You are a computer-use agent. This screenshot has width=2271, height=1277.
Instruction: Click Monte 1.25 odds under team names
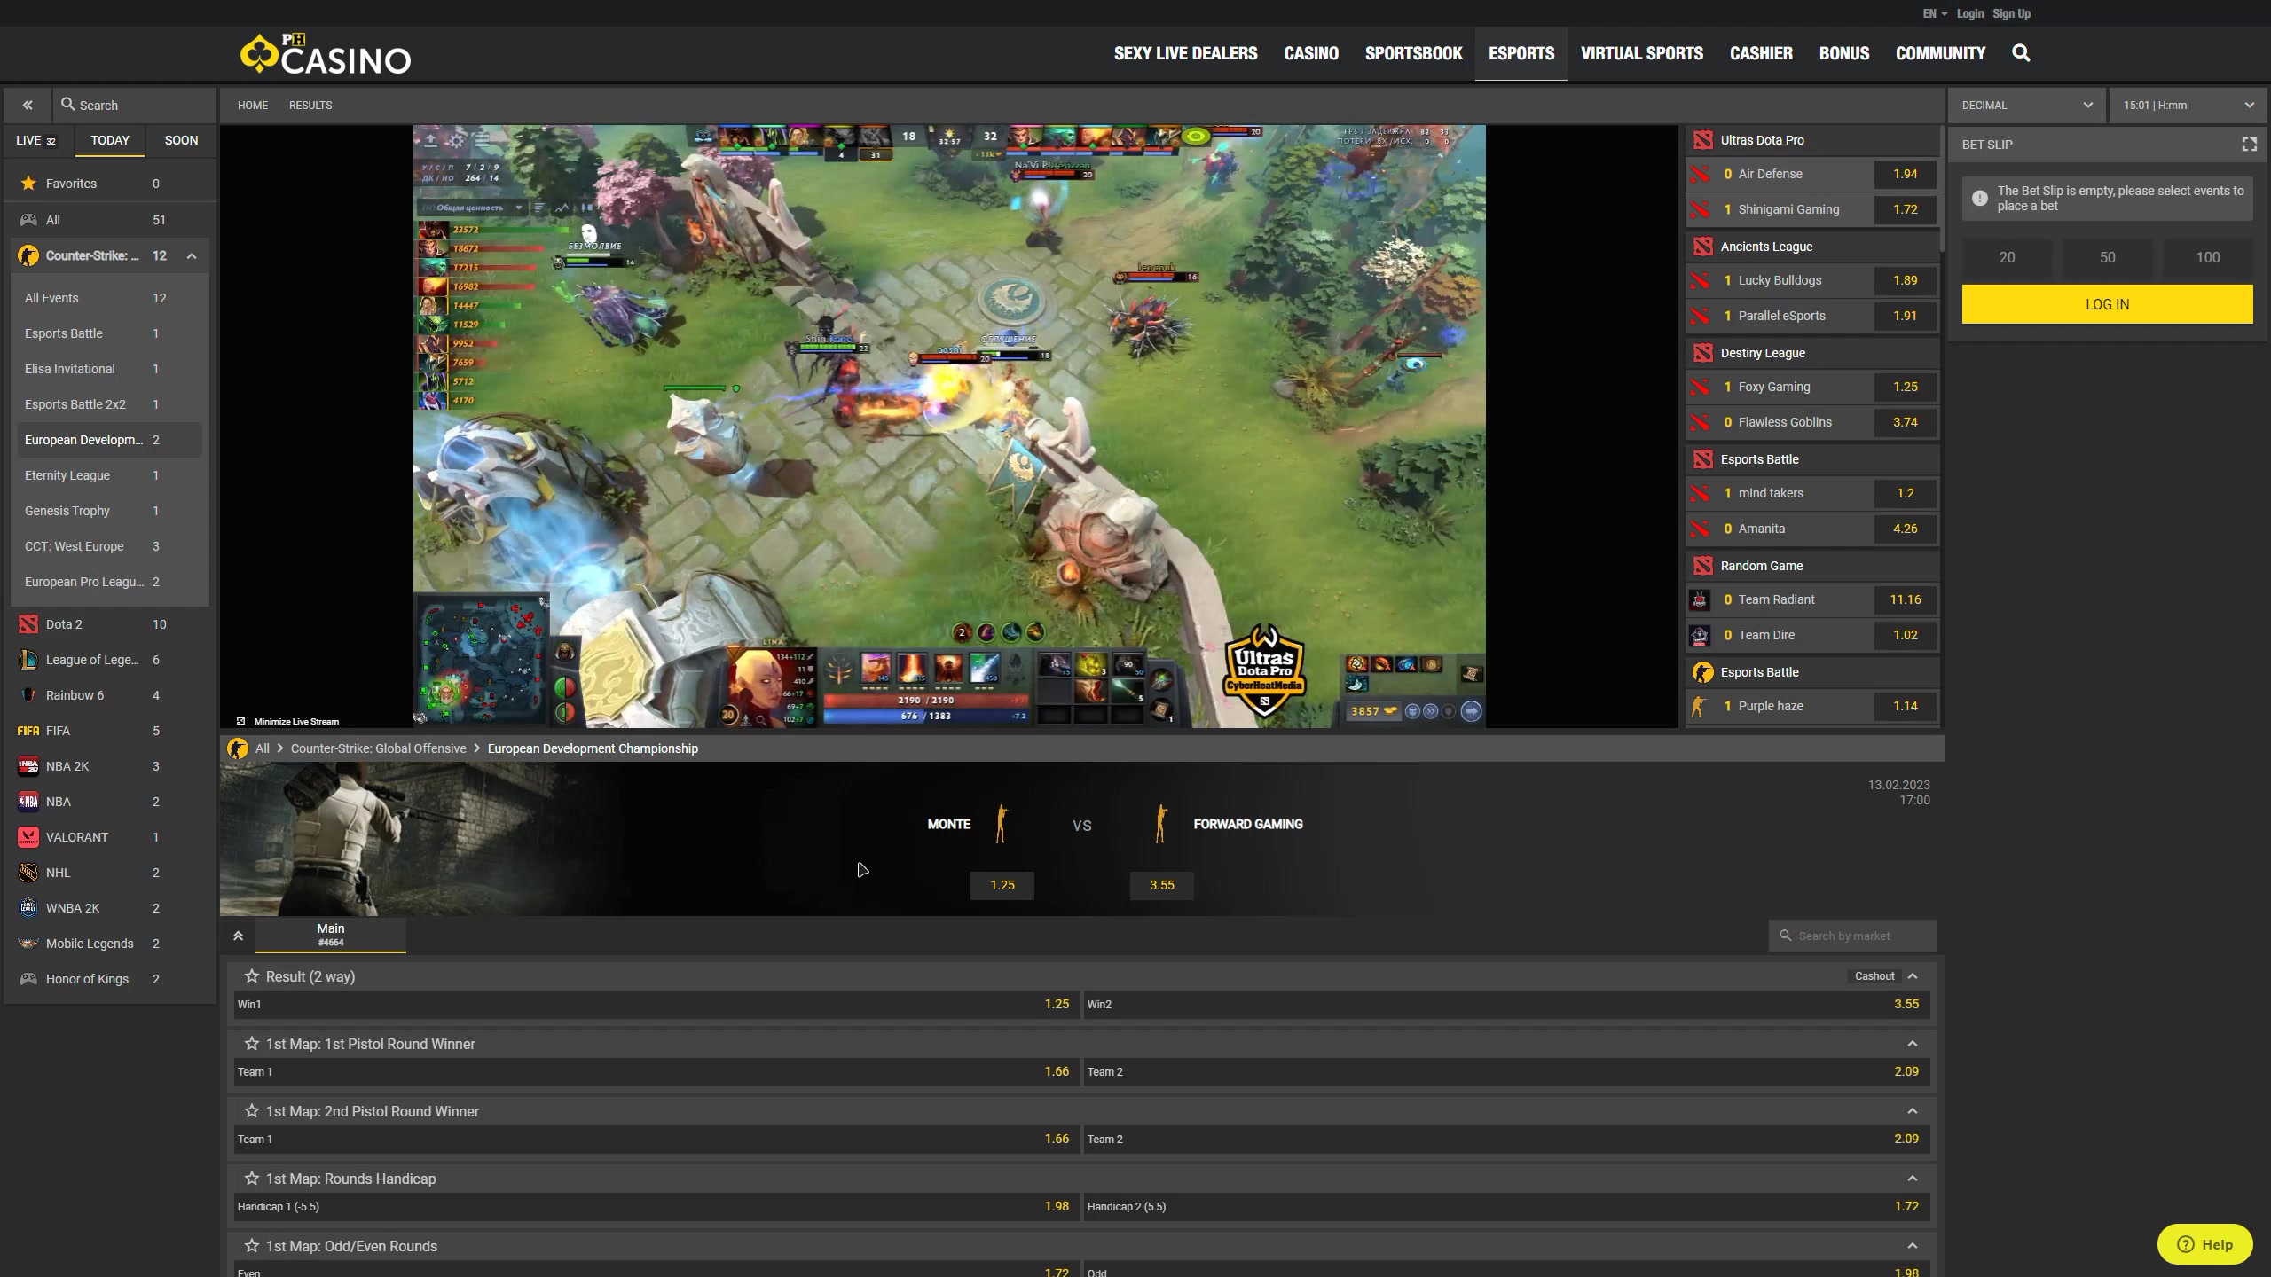1002,885
